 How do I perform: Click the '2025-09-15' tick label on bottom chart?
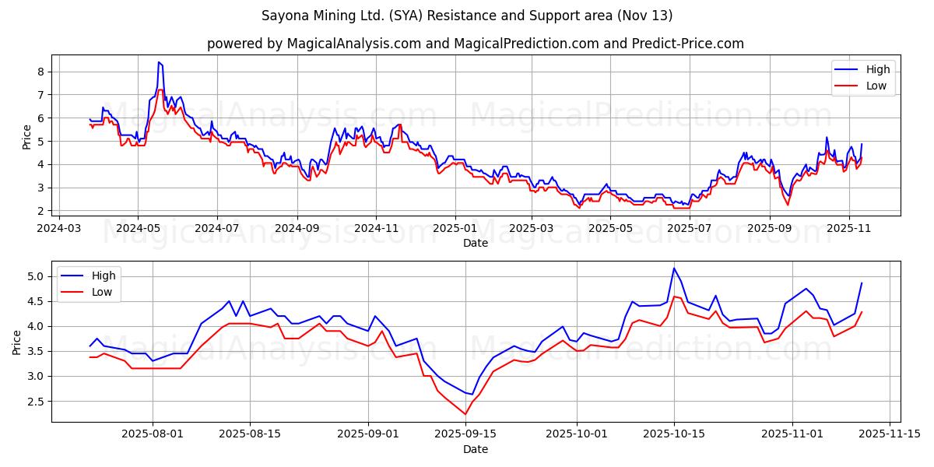click(x=465, y=435)
